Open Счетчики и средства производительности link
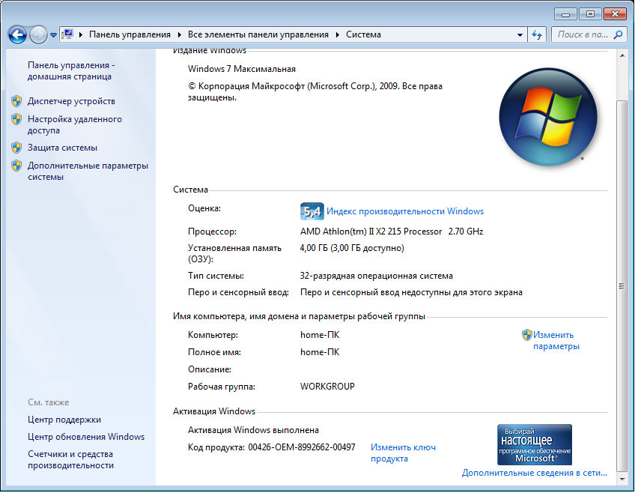The image size is (635, 493). pyautogui.click(x=70, y=460)
